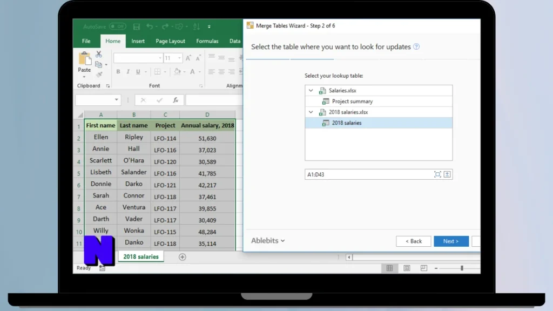The height and width of the screenshot is (311, 553).
Task: Toggle Italic formatting
Action: pos(128,72)
